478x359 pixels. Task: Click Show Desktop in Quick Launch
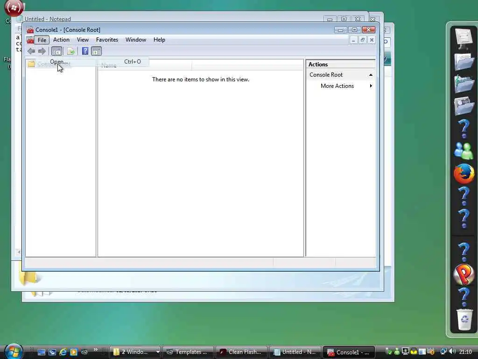41,352
